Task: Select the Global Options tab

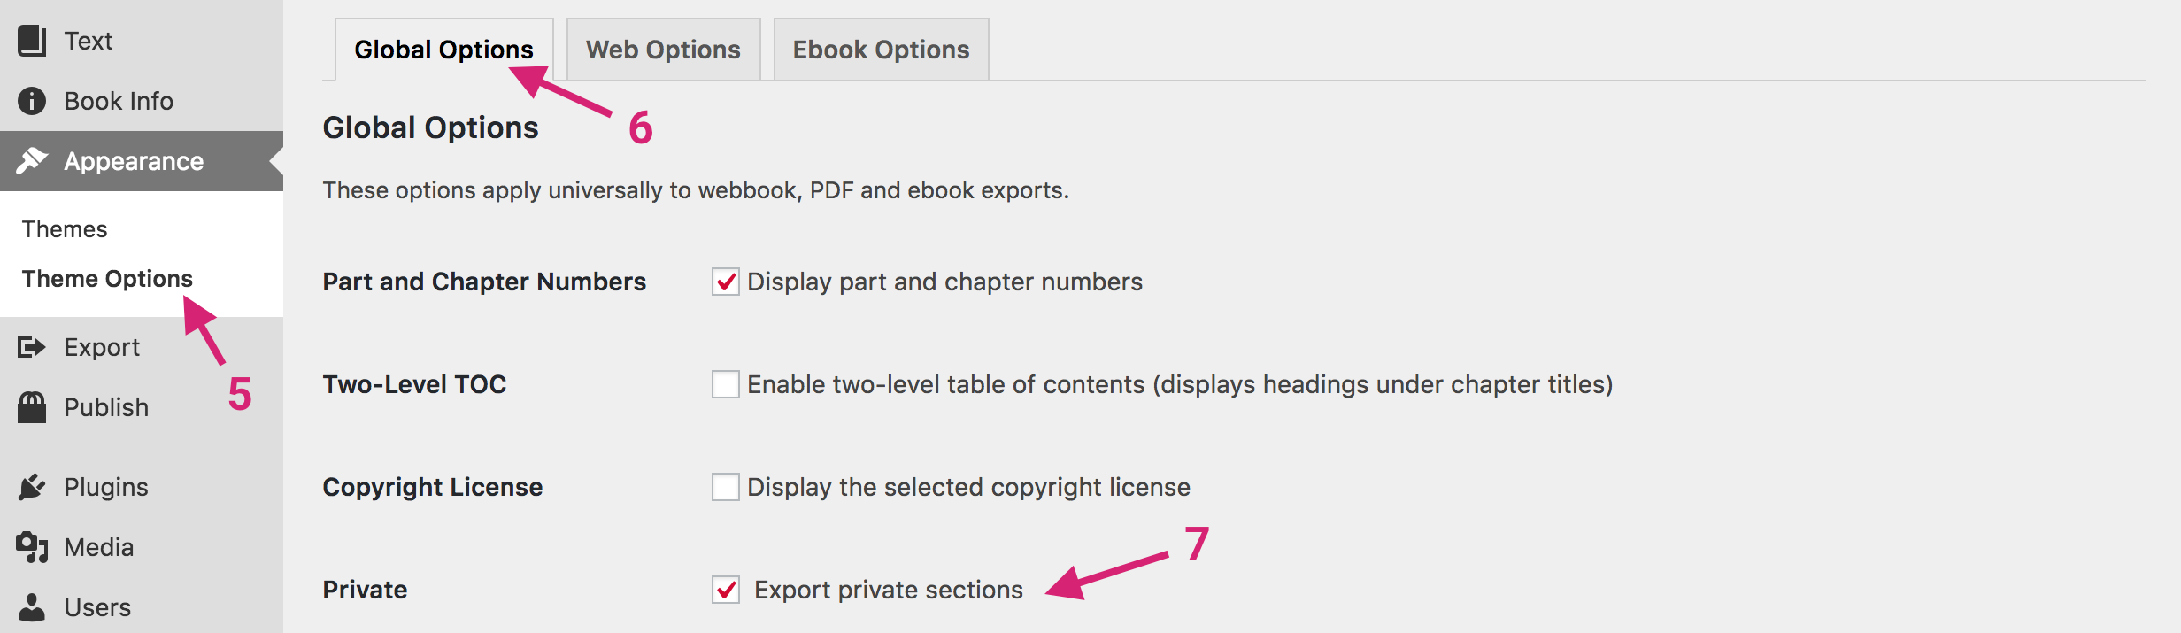Action: (x=443, y=50)
